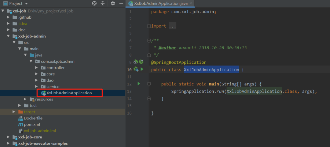Open Project panel settings gear
This screenshot has width=330, height=147.
pos(113,3)
